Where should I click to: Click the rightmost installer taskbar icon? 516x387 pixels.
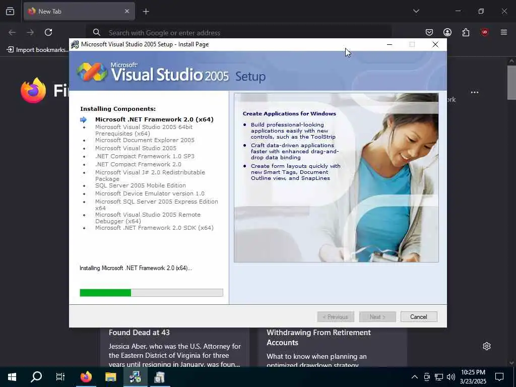click(x=160, y=377)
